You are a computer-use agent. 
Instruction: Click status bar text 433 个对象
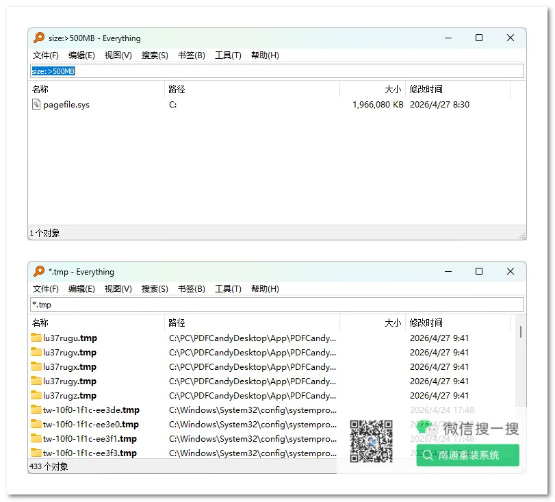[49, 466]
